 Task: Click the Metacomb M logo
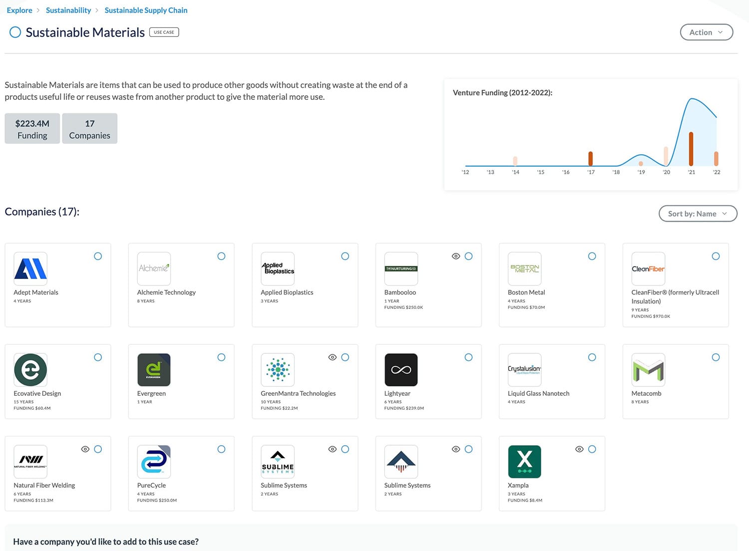(x=648, y=369)
